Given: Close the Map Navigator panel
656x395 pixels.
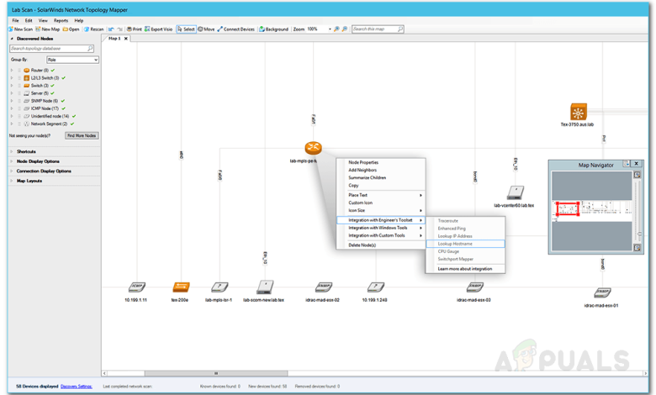Looking at the screenshot, I should tap(637, 164).
